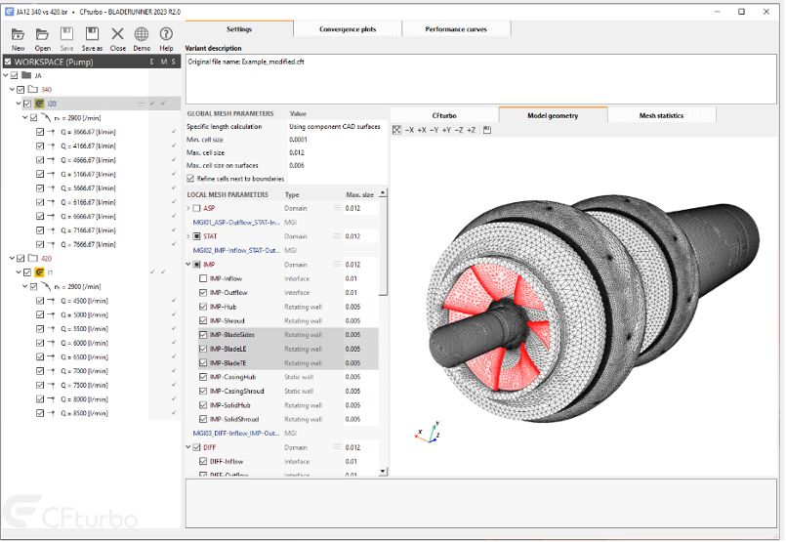Open the Performance curves tab
This screenshot has width=786, height=542.
coord(456,29)
